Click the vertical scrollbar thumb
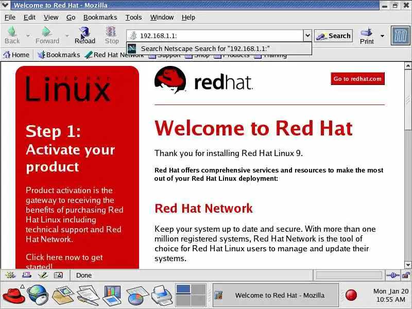The height and width of the screenshot is (309, 412). 408,99
